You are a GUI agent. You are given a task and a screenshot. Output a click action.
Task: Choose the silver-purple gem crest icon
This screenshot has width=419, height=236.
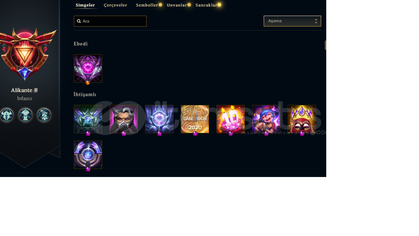[159, 119]
